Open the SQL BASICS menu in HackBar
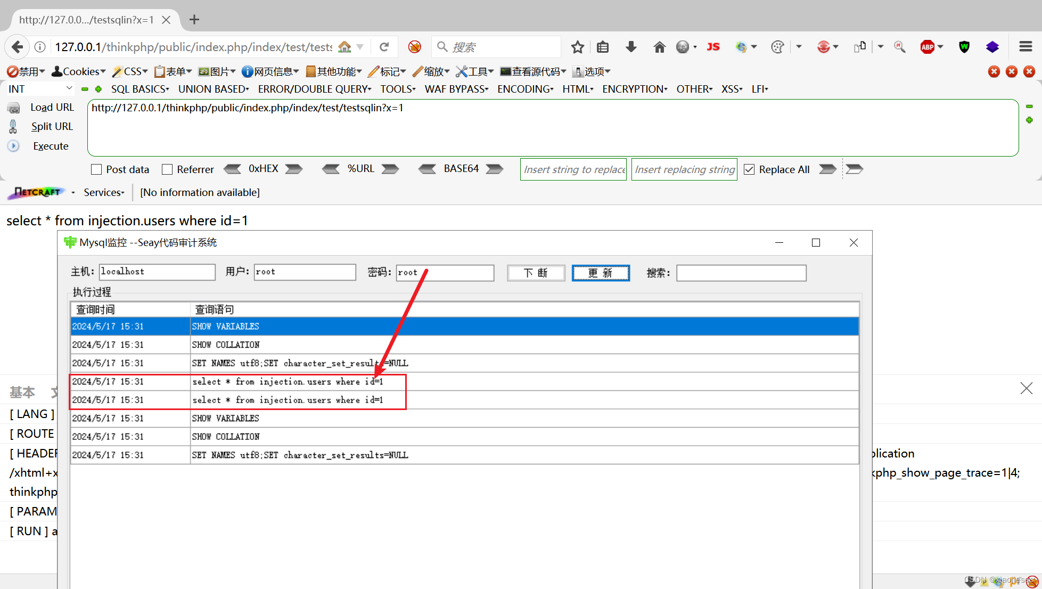The width and height of the screenshot is (1042, 589). pos(140,88)
